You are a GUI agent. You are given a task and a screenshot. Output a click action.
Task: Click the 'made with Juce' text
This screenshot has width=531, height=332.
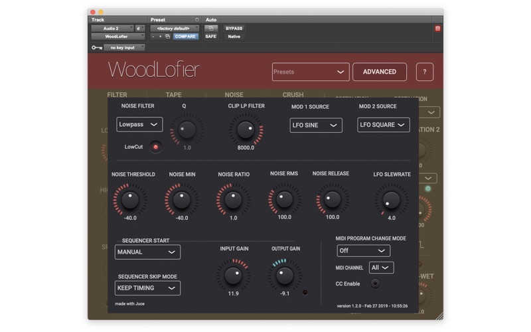click(x=129, y=304)
